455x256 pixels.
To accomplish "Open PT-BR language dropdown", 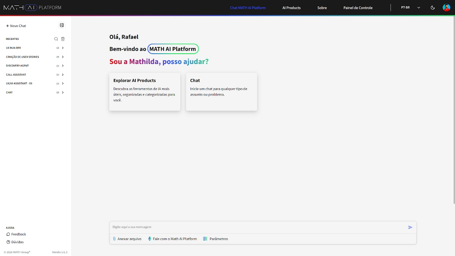I will (x=411, y=7).
